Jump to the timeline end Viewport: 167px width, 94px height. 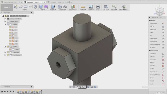tap(14, 92)
